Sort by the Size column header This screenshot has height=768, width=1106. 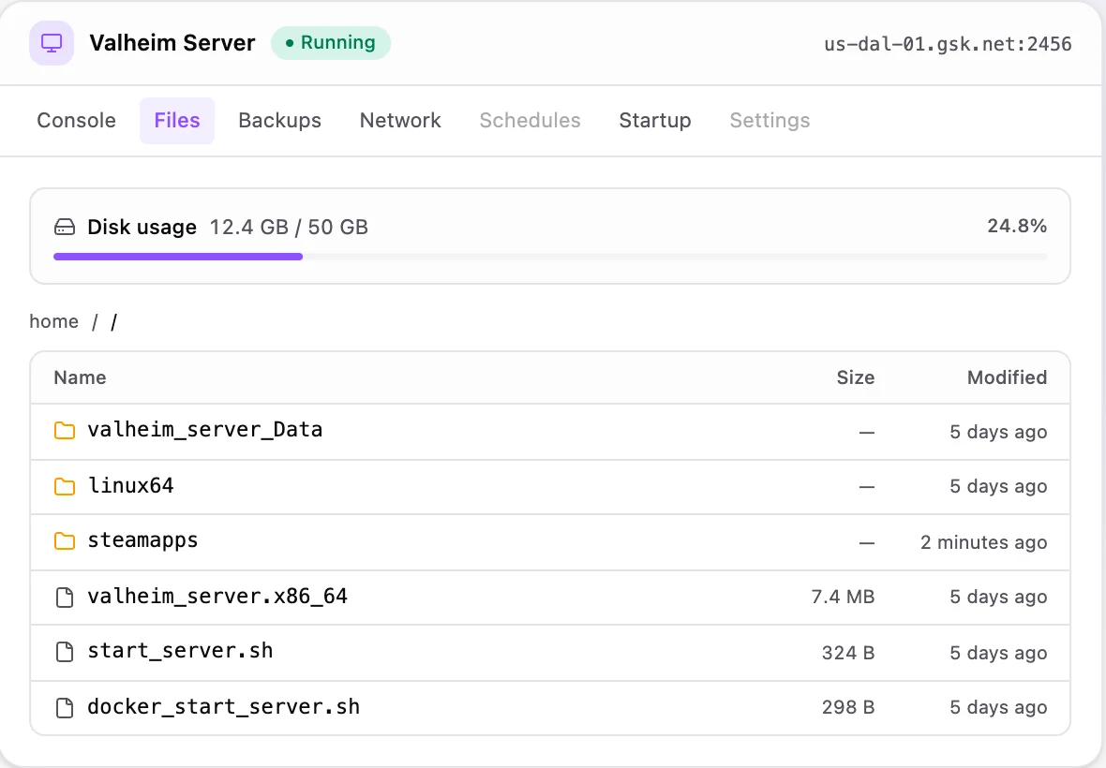coord(856,377)
